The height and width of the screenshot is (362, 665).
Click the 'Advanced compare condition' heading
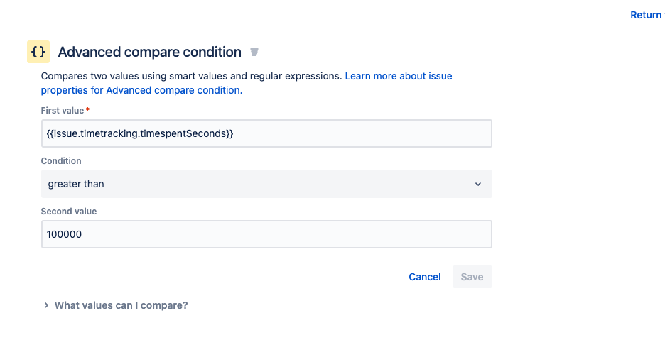[x=150, y=52]
